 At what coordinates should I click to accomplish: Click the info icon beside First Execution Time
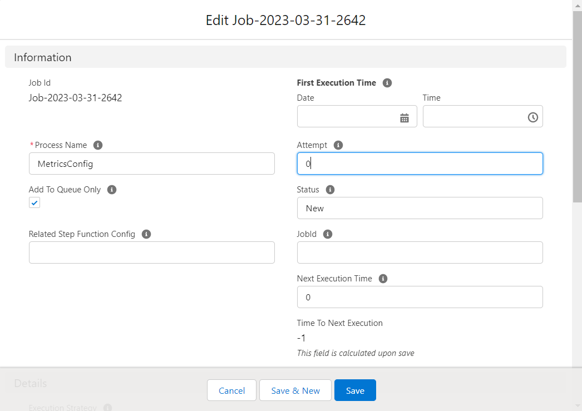[x=387, y=82]
